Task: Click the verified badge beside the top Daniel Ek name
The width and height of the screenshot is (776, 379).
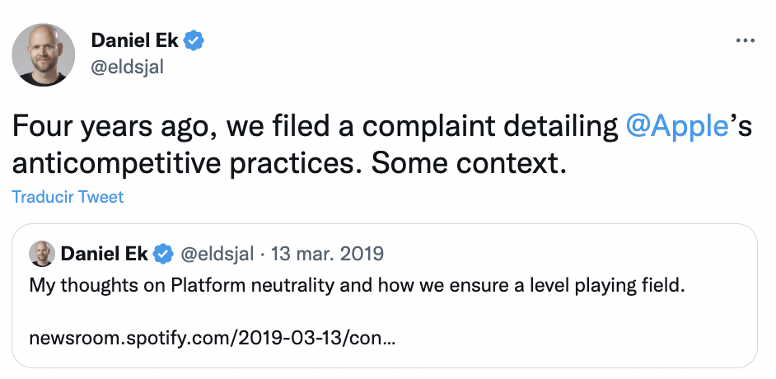Action: click(193, 40)
